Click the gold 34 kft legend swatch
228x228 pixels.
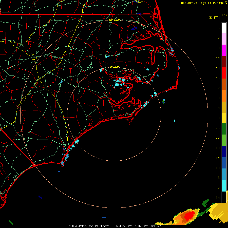tap(224, 107)
